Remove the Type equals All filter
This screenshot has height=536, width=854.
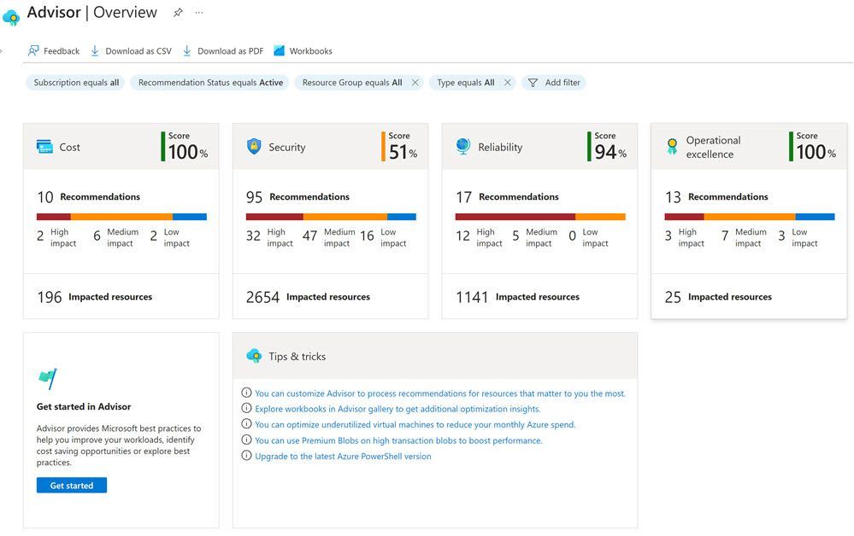tap(508, 83)
